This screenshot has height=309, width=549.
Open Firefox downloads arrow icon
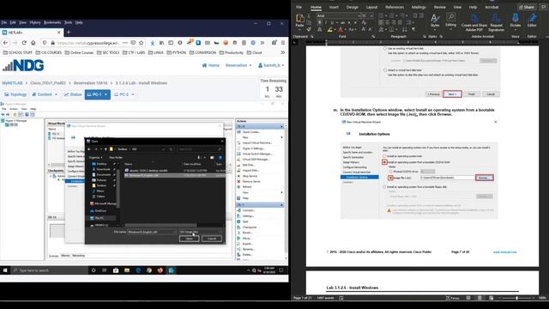tap(153, 43)
